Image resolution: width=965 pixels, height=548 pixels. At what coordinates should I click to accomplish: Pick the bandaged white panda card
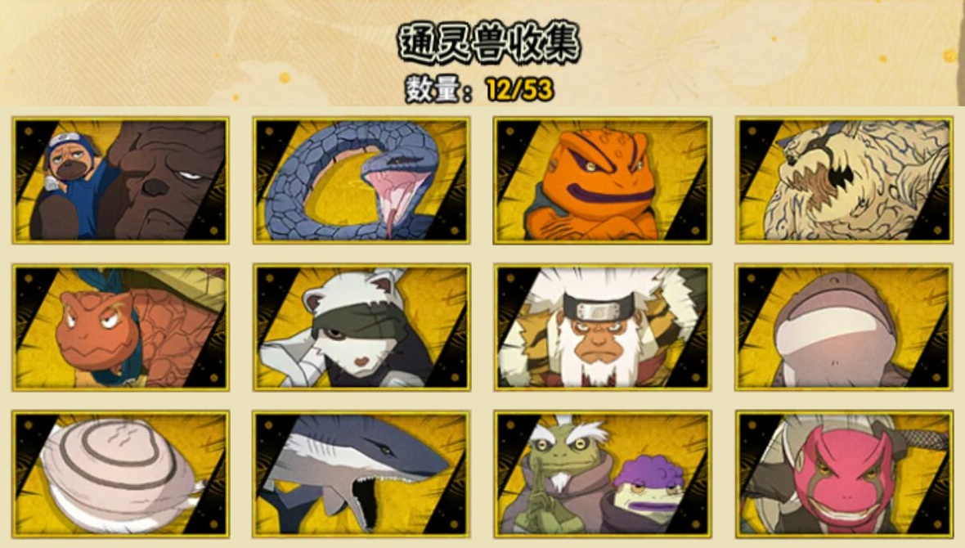[x=361, y=327]
